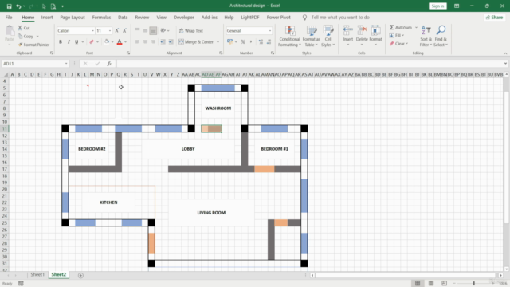Click the Share button
Viewport: 510px width, 287px height.
pos(494,18)
